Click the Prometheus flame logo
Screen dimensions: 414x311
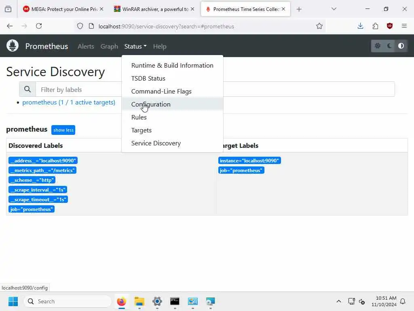(x=13, y=46)
